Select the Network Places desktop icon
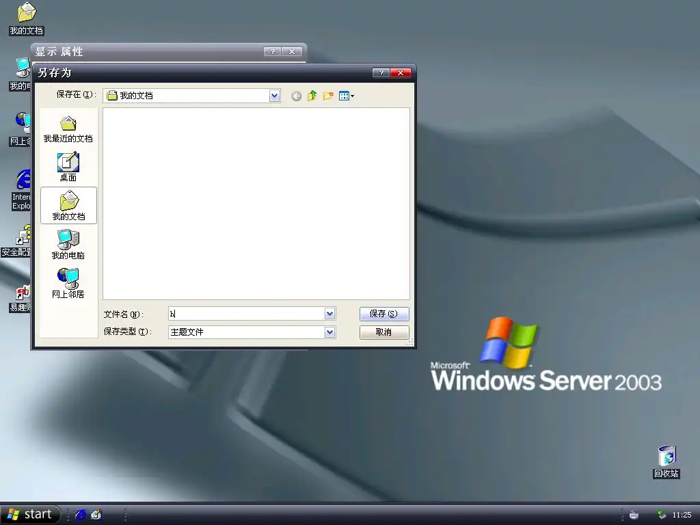This screenshot has width=700, height=525. [21, 129]
